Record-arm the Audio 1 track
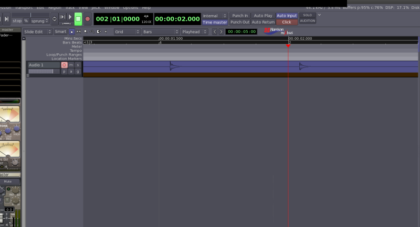The width and height of the screenshot is (420, 227). [x=64, y=65]
